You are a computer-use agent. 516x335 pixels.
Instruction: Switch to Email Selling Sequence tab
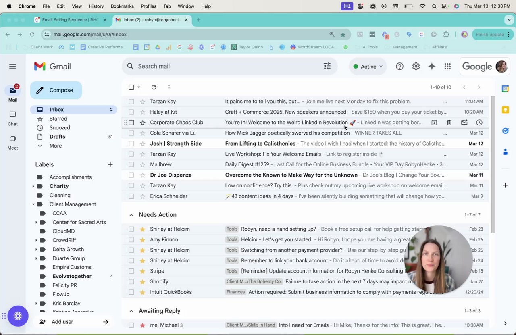point(71,20)
